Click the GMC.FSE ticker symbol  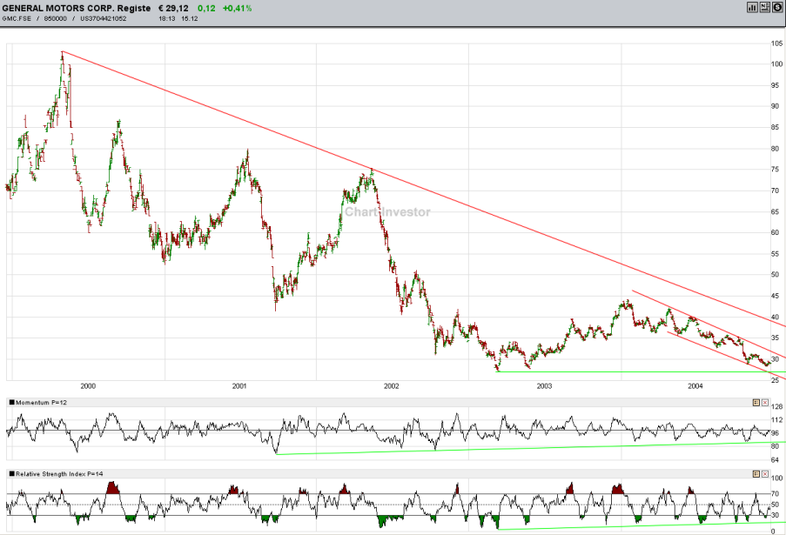17,18
